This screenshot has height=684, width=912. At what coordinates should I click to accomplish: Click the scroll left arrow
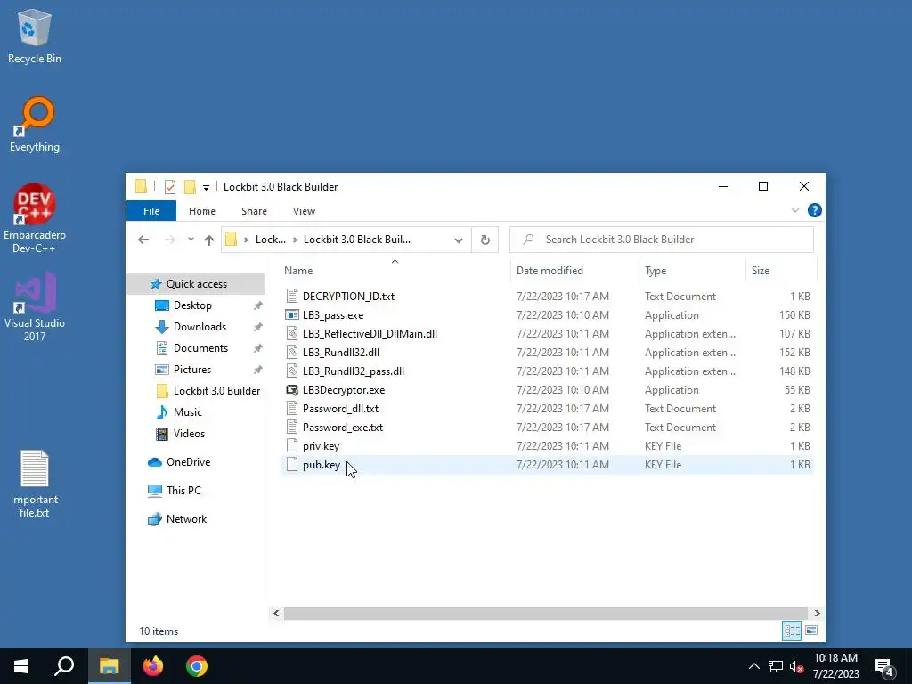[x=276, y=613]
